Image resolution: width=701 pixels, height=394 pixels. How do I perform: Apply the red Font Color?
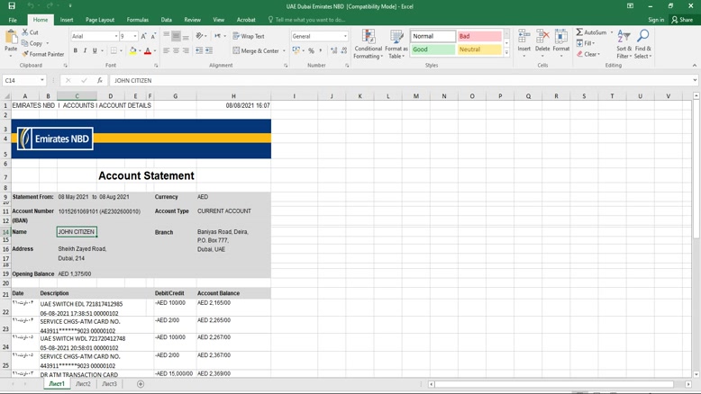pyautogui.click(x=148, y=51)
